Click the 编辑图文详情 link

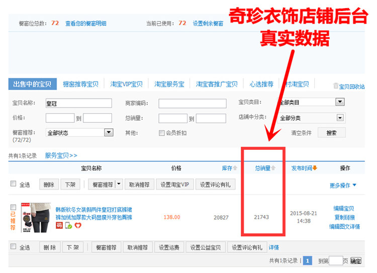(344, 227)
